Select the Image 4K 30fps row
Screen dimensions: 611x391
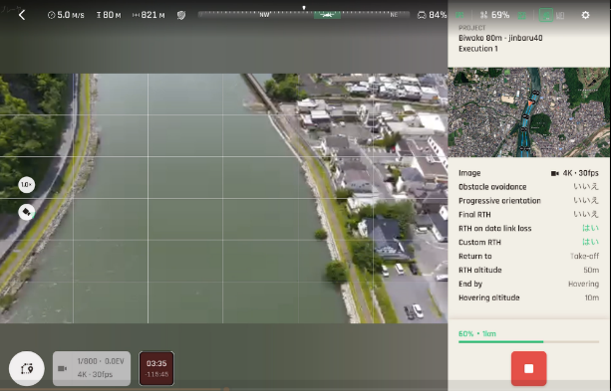coord(529,173)
